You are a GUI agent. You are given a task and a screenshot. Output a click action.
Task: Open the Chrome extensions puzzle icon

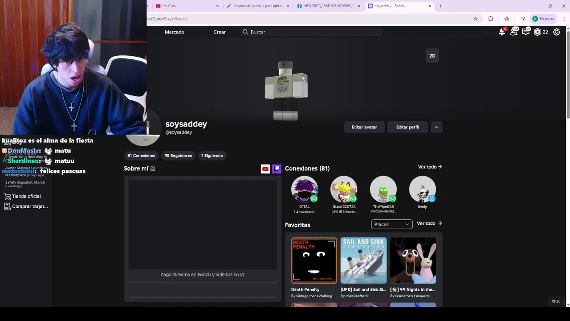491,19
